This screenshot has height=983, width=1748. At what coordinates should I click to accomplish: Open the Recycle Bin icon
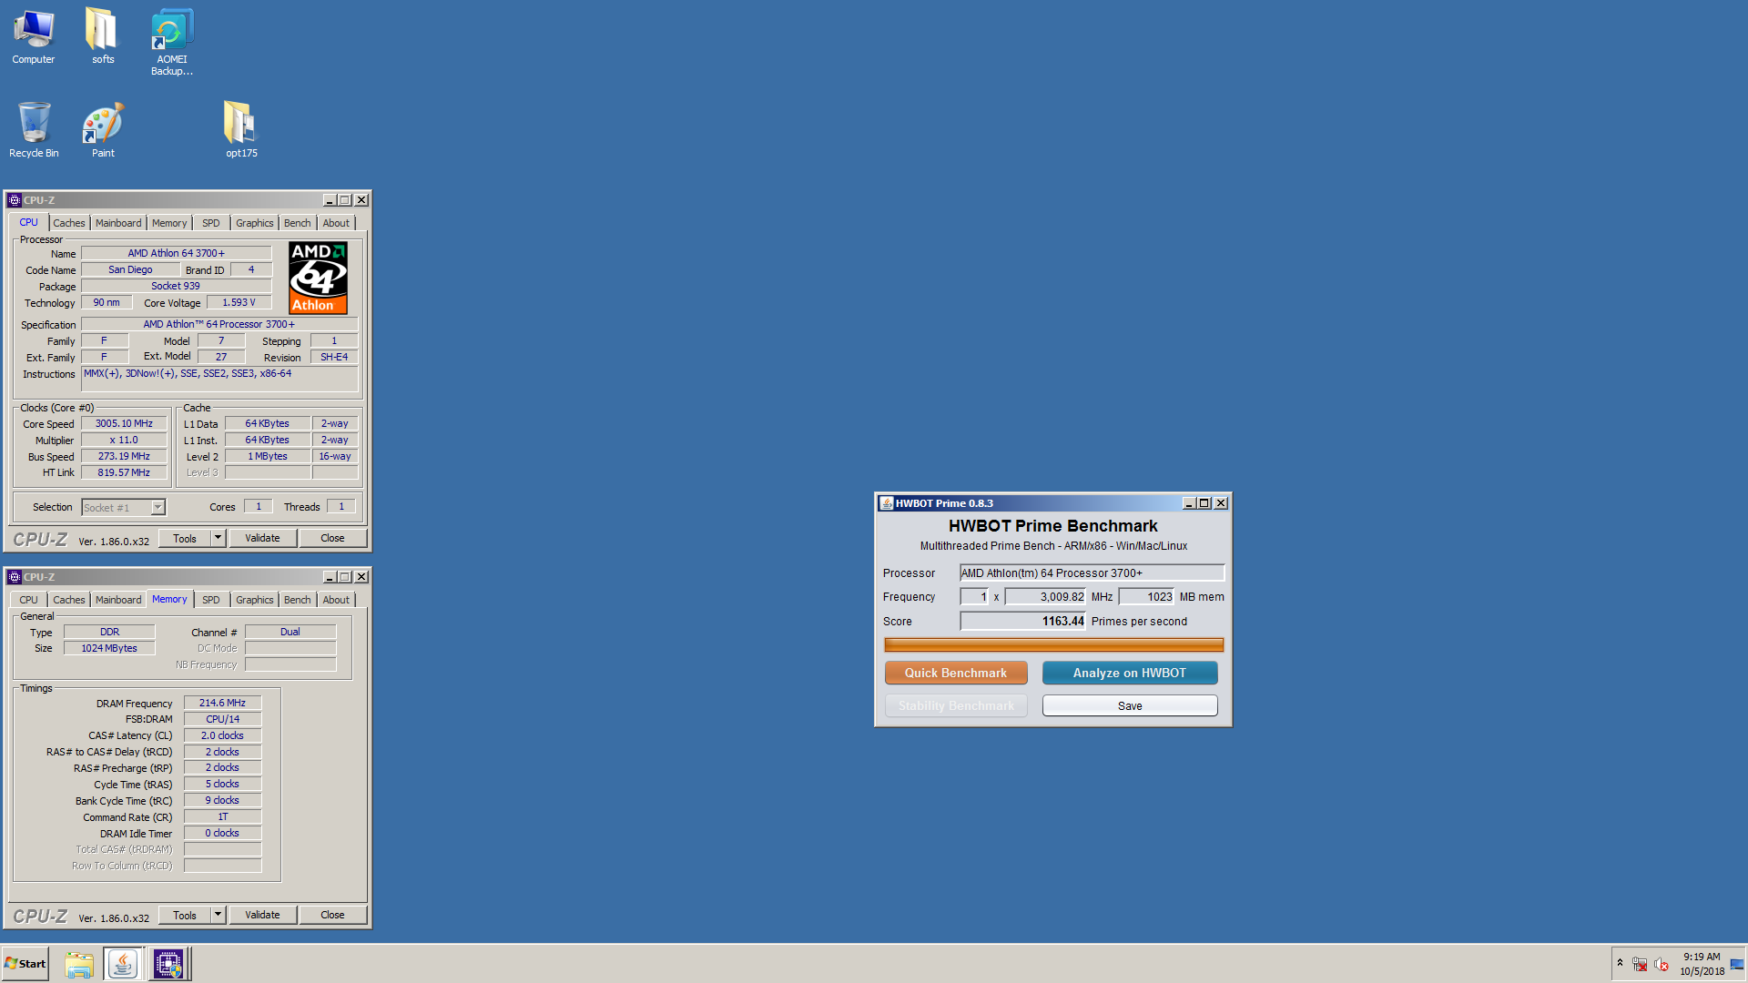pyautogui.click(x=34, y=130)
